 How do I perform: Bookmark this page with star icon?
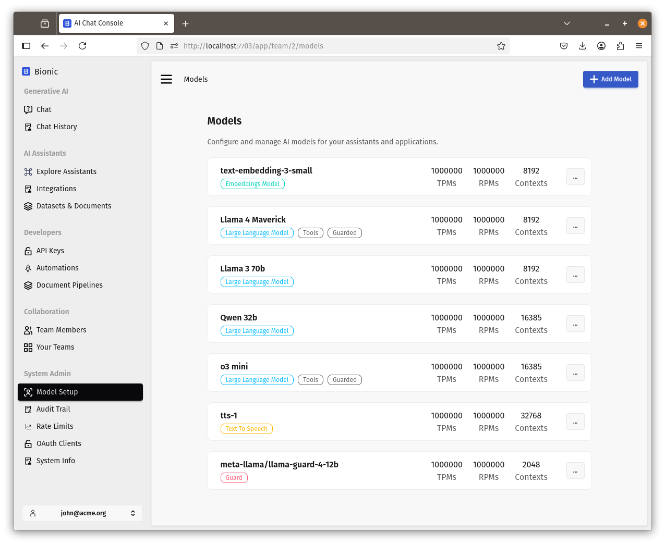coord(501,46)
